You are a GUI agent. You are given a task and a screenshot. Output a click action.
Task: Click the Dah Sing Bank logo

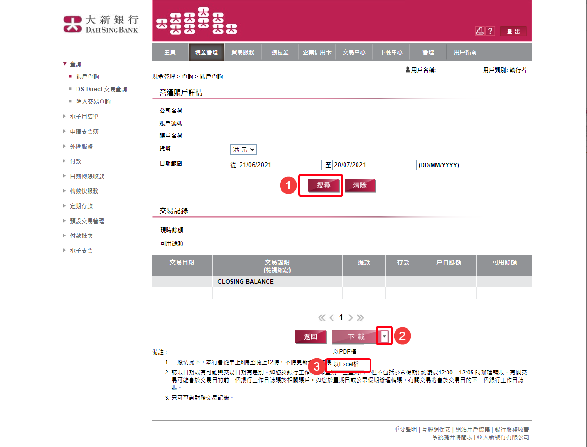[x=101, y=24]
